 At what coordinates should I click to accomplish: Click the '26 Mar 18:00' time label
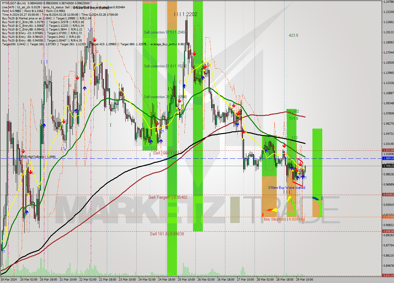[225, 280]
